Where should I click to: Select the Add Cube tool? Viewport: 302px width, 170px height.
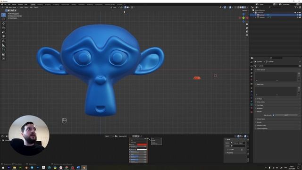click(x=3, y=50)
